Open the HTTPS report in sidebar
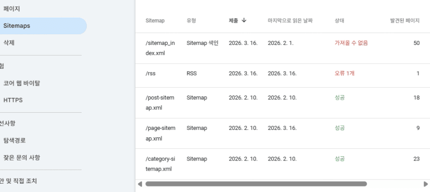The height and width of the screenshot is (192, 430). (13, 100)
